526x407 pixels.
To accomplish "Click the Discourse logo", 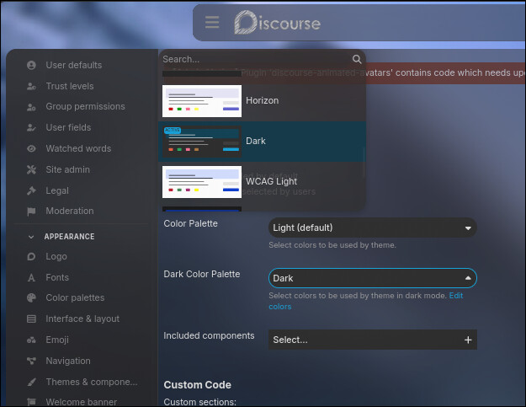I will coord(277,23).
